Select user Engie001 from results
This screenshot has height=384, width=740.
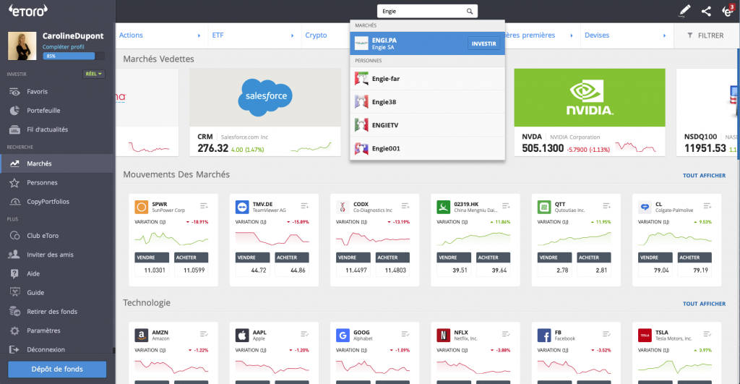click(427, 148)
